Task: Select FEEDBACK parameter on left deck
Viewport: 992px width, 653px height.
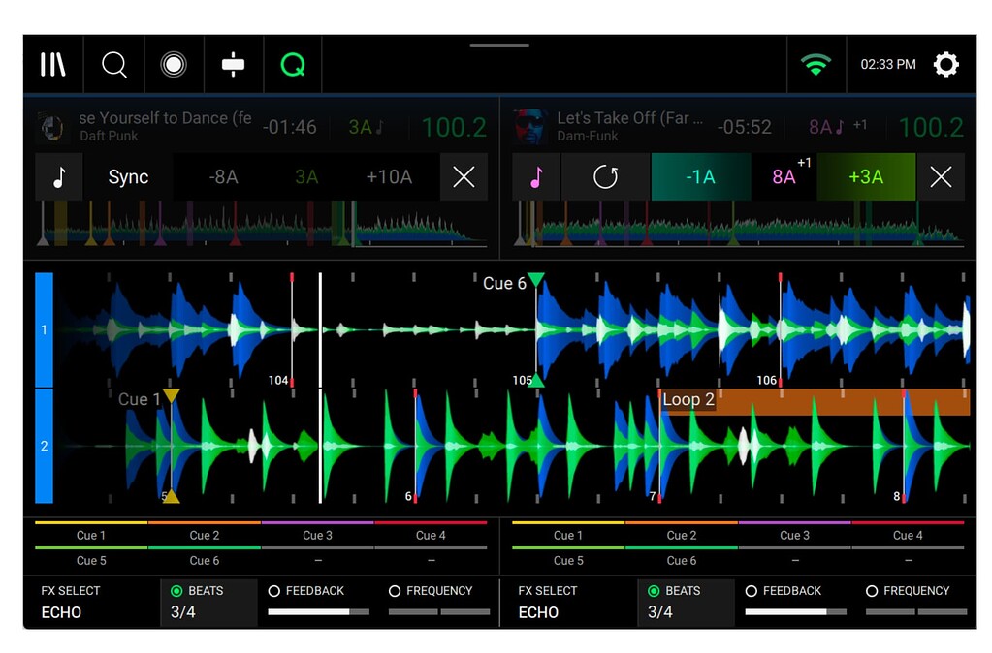Action: (274, 590)
